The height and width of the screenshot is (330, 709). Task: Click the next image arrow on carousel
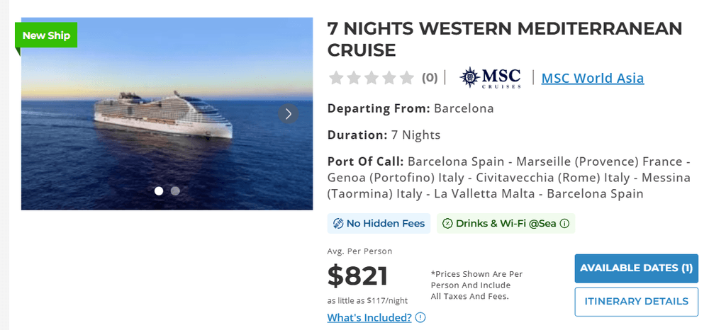point(288,114)
